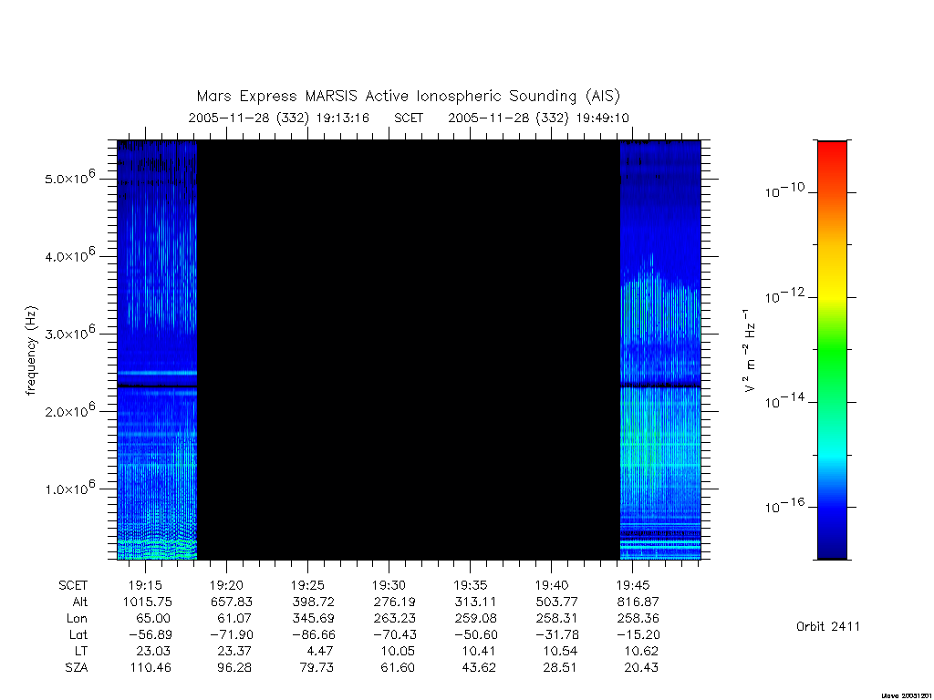Viewport: 934px width, 700px height.
Task: Click longitude value 345.69
Action: 313,619
